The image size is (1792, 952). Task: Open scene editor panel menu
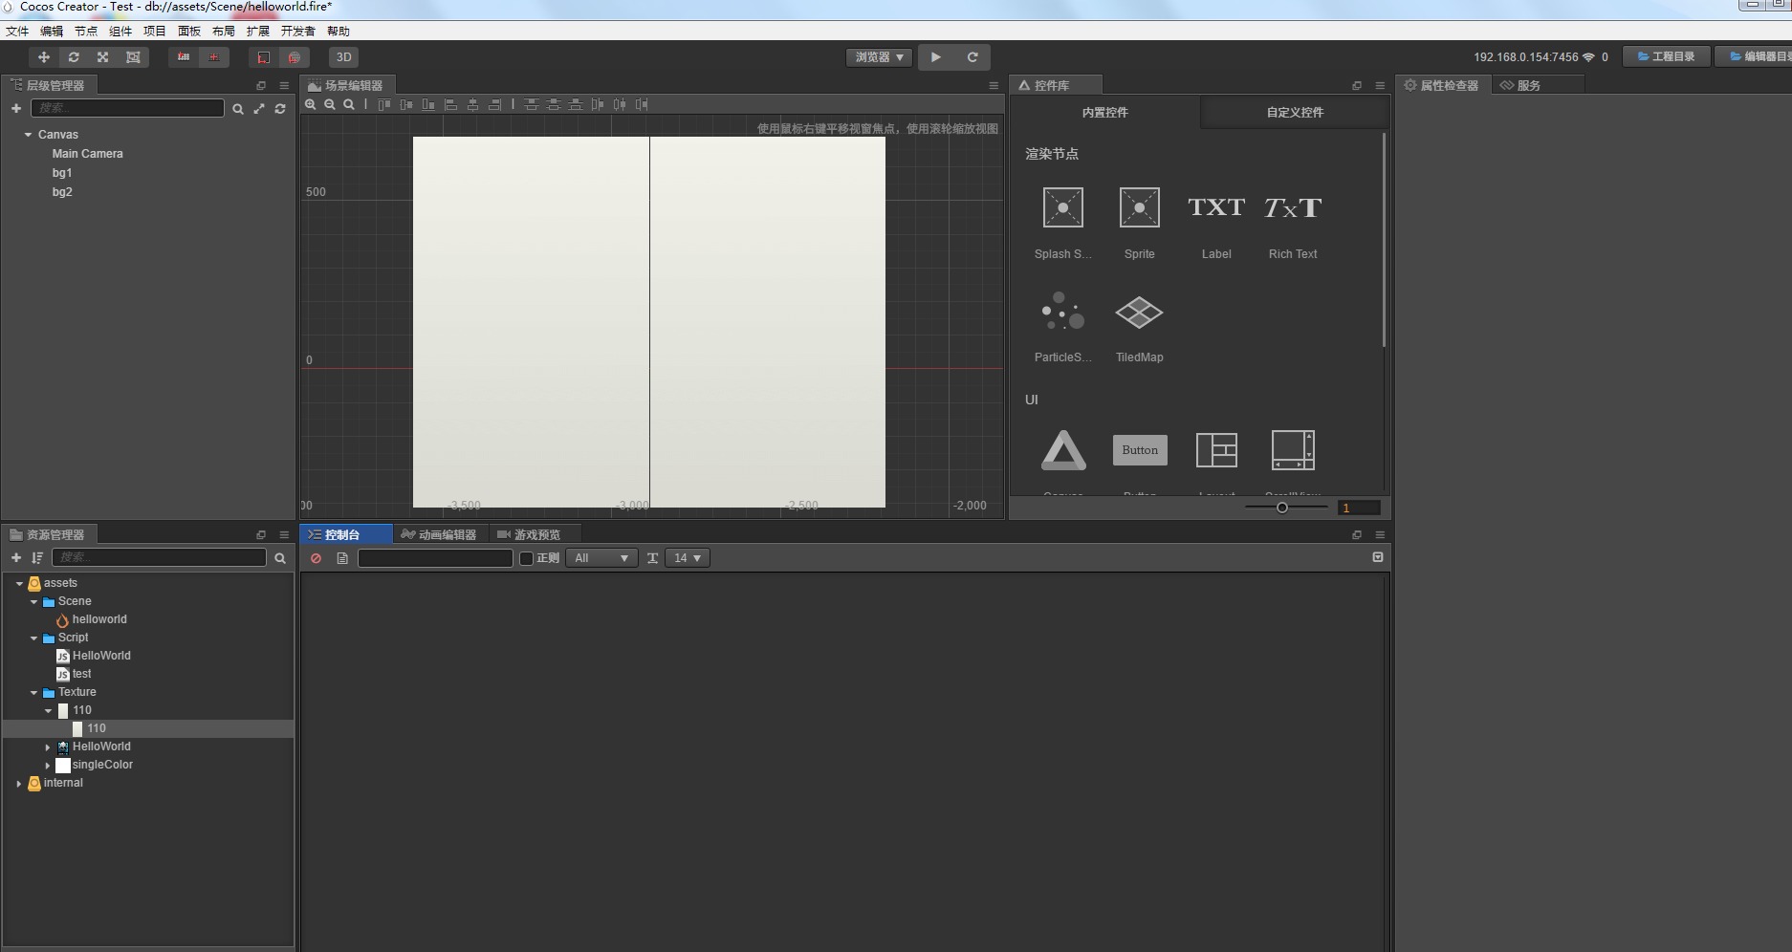994,85
